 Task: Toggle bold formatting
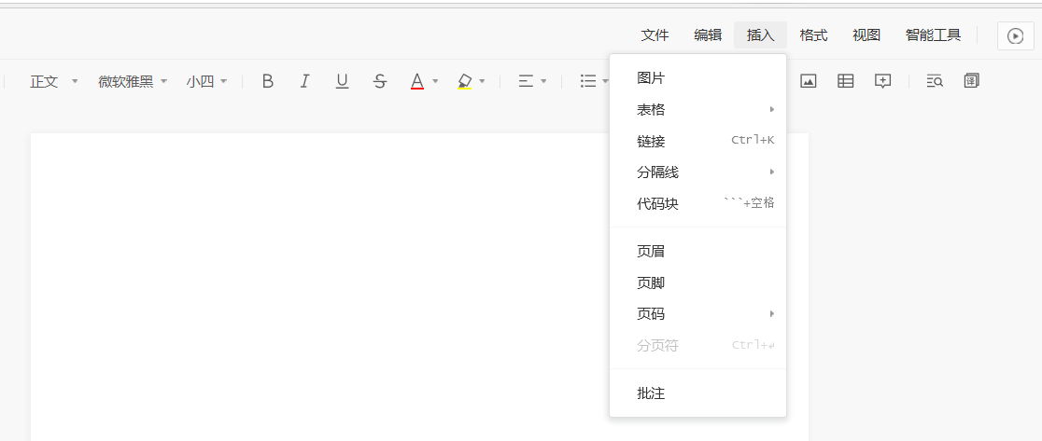[x=268, y=81]
